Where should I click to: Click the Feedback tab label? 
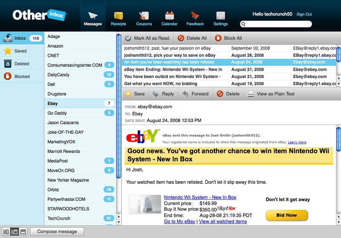point(195,24)
